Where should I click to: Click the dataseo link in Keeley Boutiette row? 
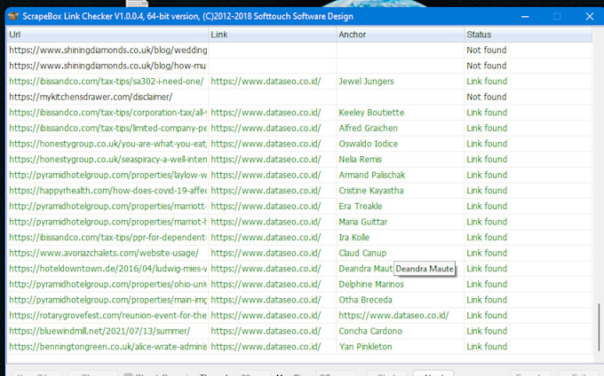pos(266,113)
